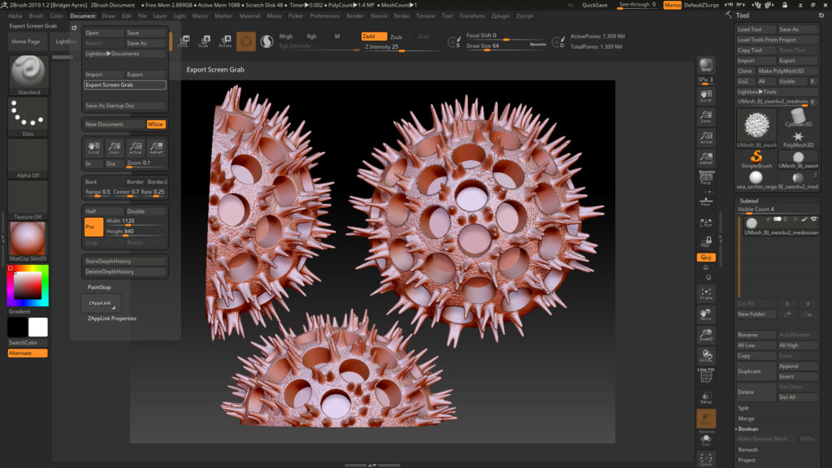Enable Zsub sculpt mode
832x468 pixels.
[396, 37]
